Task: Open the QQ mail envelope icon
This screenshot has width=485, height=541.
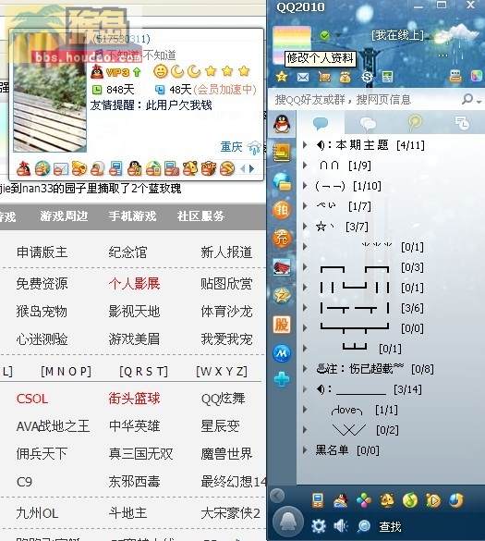Action: 303,77
